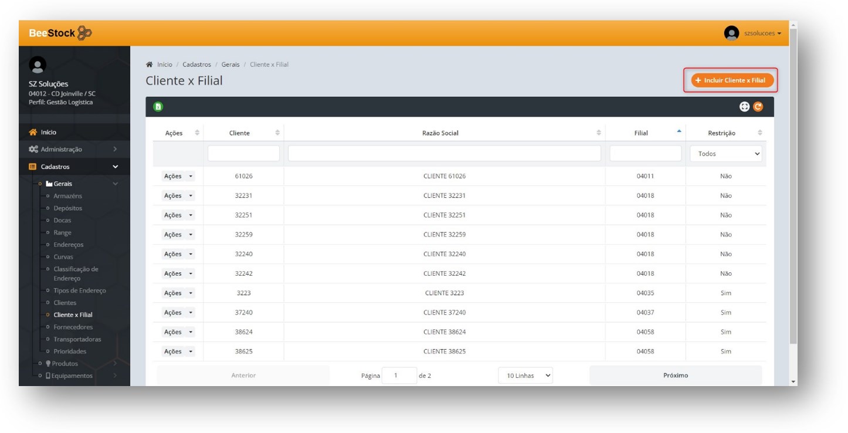Click the Cadastros breadcrumb link
This screenshot has height=433, width=848.
196,65
